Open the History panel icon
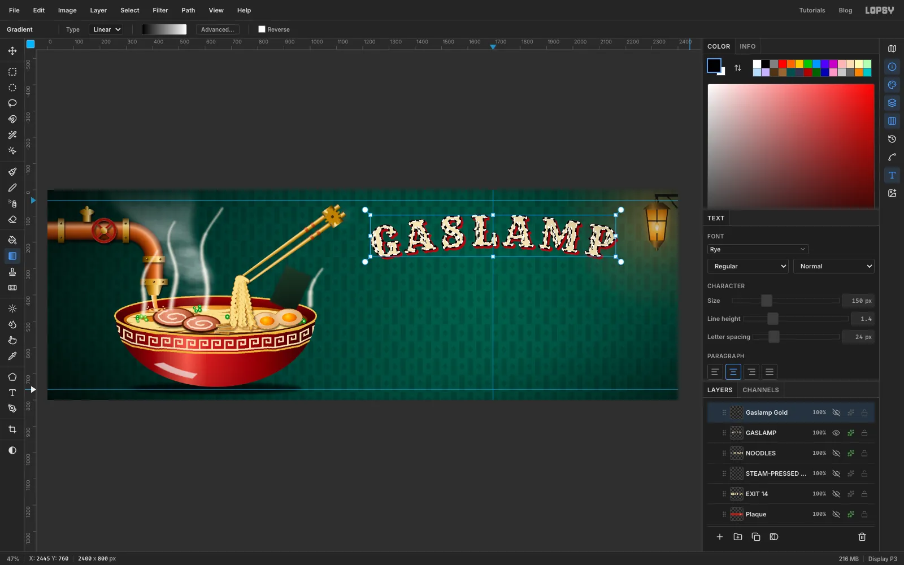This screenshot has width=904, height=565. coord(892,139)
